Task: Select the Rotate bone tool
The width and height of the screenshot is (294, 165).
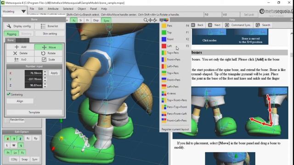Action: pos(48,53)
